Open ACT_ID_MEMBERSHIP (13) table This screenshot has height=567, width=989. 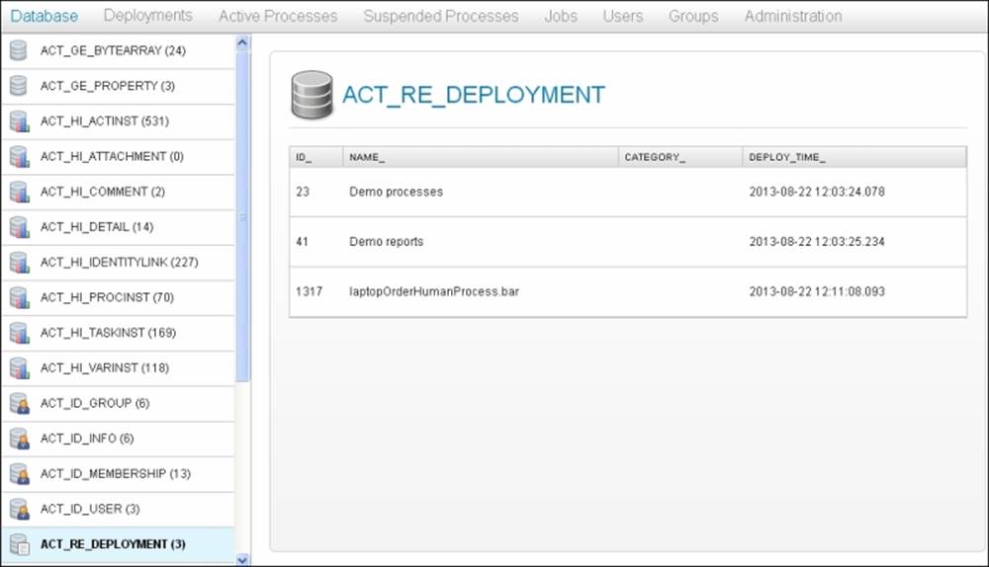(118, 474)
